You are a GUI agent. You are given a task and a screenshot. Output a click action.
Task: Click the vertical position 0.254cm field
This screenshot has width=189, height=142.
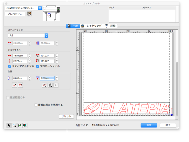coord(47,78)
